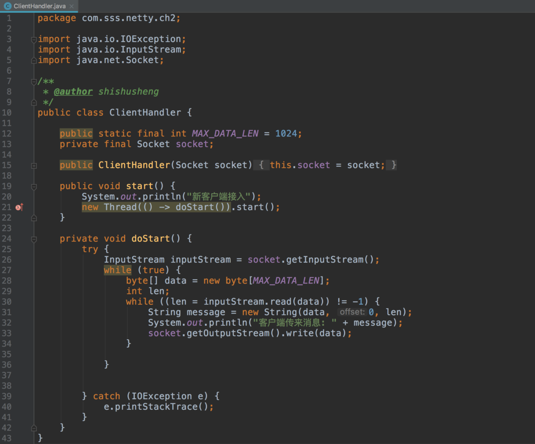Image resolution: width=535 pixels, height=444 pixels.
Task: Click the constant 'MAX_DATA_LEN' declaration on line 12
Action: (225, 133)
